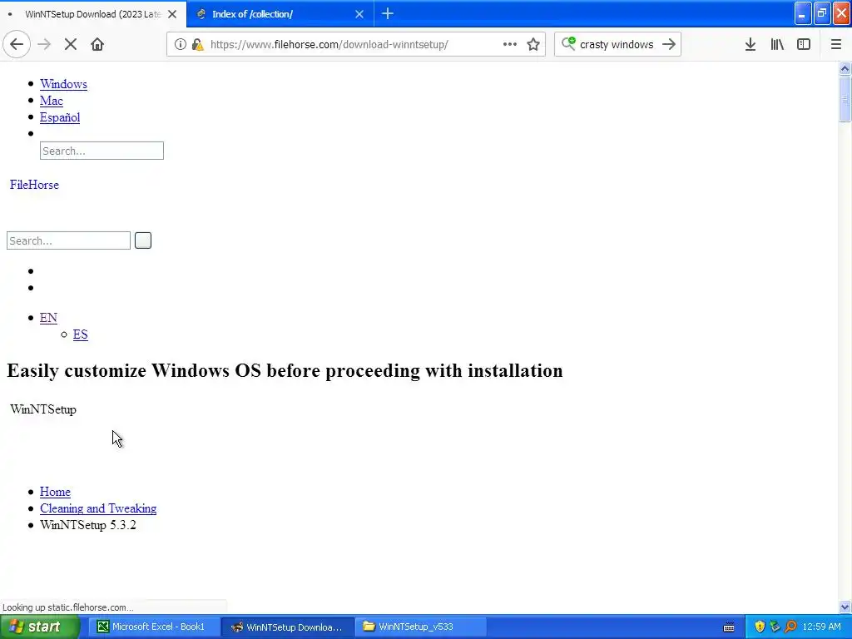Click the WinNTSetup title text
The width and height of the screenshot is (852, 639).
(x=43, y=409)
